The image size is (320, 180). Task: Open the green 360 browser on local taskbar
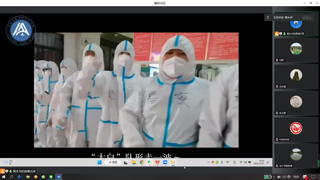point(43,177)
